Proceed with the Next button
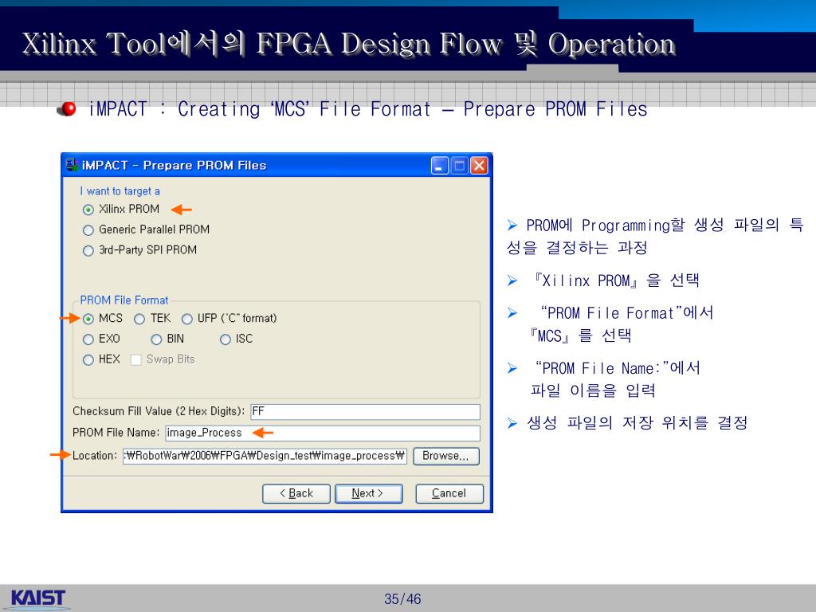Image resolution: width=816 pixels, height=612 pixels. [x=368, y=493]
